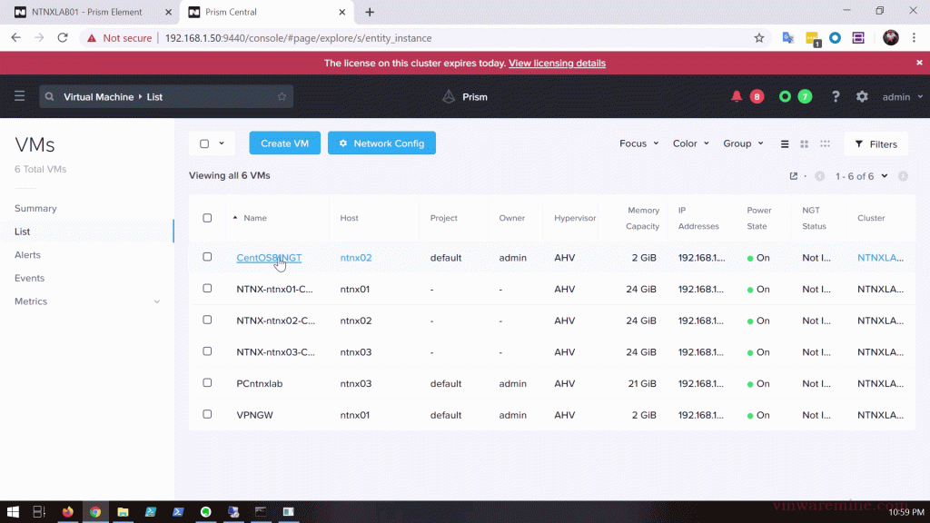Image resolution: width=930 pixels, height=523 pixels.
Task: Open the Alerts sidebar item
Action: [28, 254]
